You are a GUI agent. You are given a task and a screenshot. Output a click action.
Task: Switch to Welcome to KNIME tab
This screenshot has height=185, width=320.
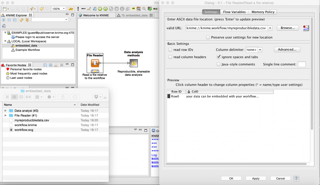tap(96, 15)
